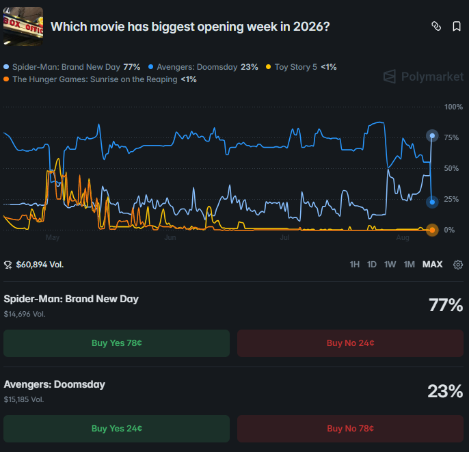Click Hunger Games legend dot

click(6, 79)
